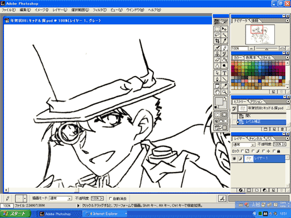Select the Paint Bucket tool
The width and height of the screenshot is (291, 218).
[x=225, y=60]
